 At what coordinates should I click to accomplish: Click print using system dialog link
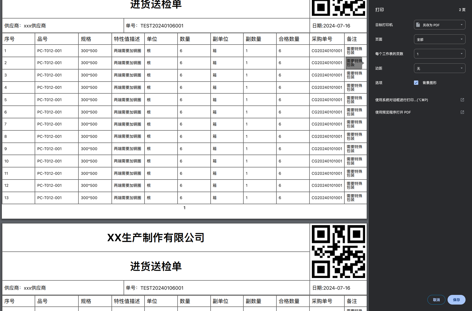pos(401,100)
